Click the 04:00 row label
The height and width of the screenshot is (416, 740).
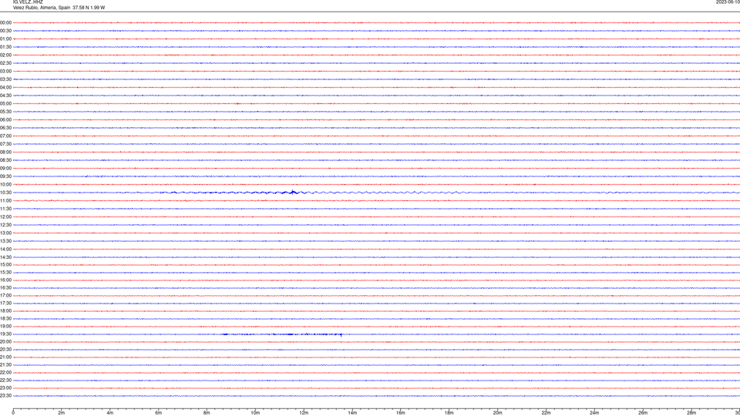click(5, 87)
